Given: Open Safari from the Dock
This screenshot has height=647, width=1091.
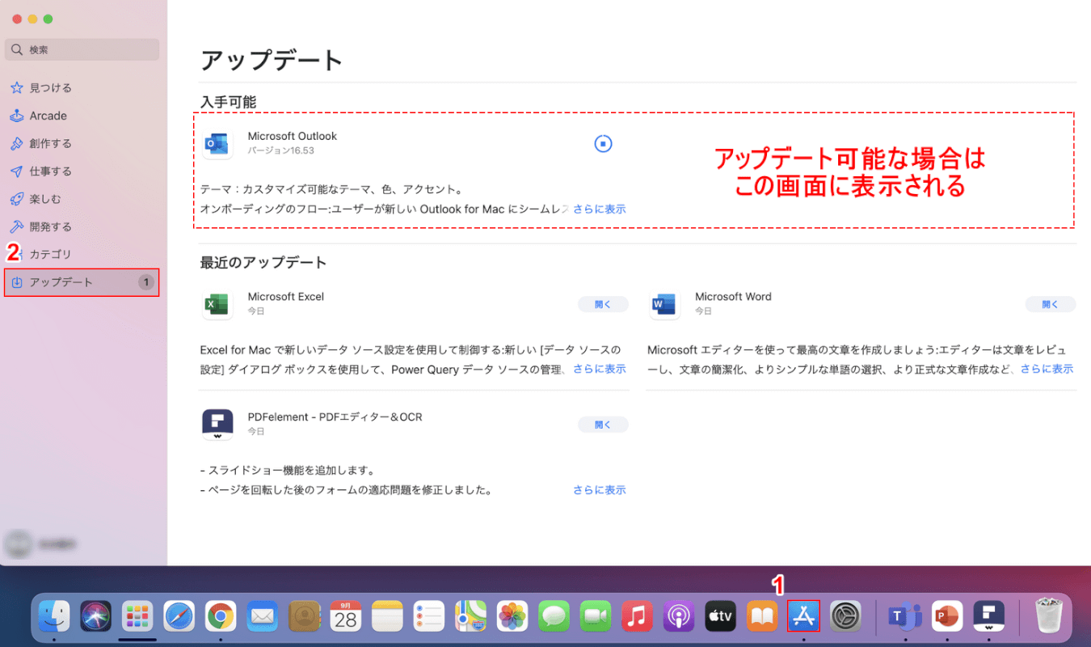Looking at the screenshot, I should pyautogui.click(x=179, y=616).
